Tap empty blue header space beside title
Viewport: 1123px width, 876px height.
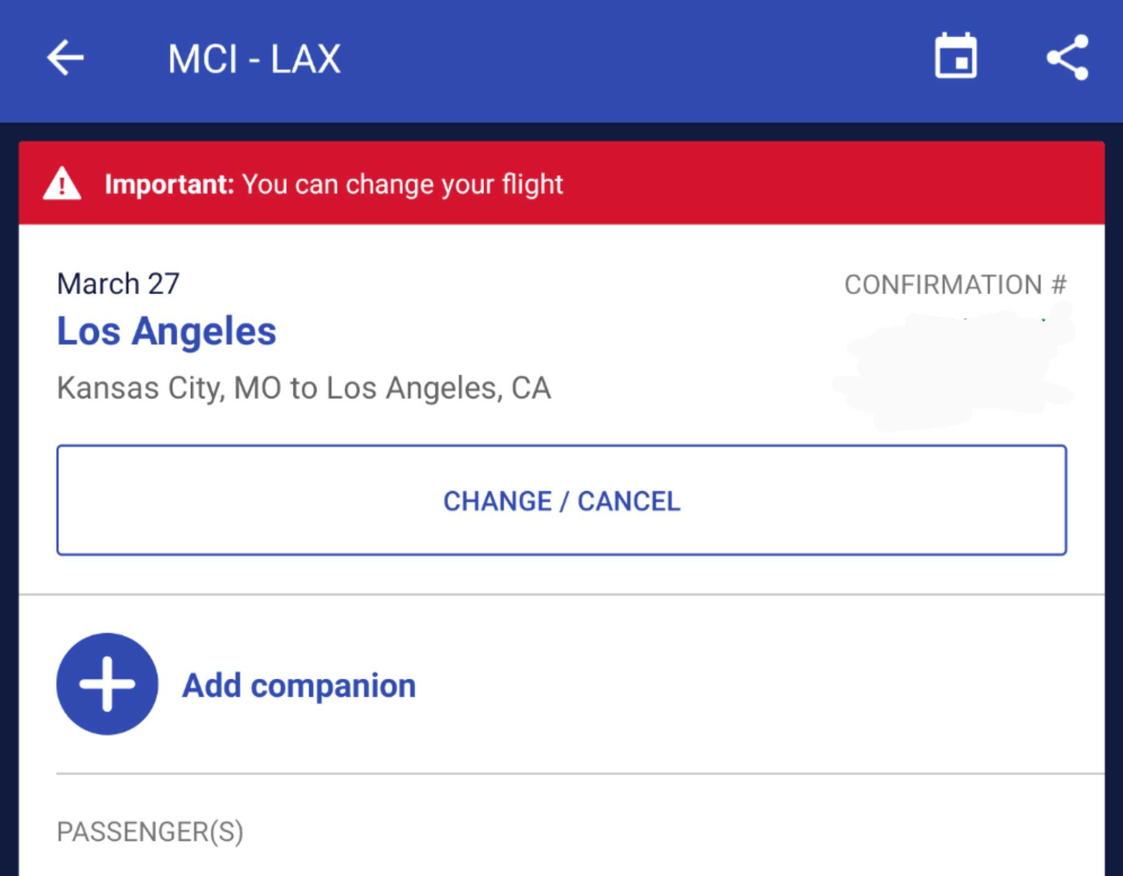tap(631, 59)
